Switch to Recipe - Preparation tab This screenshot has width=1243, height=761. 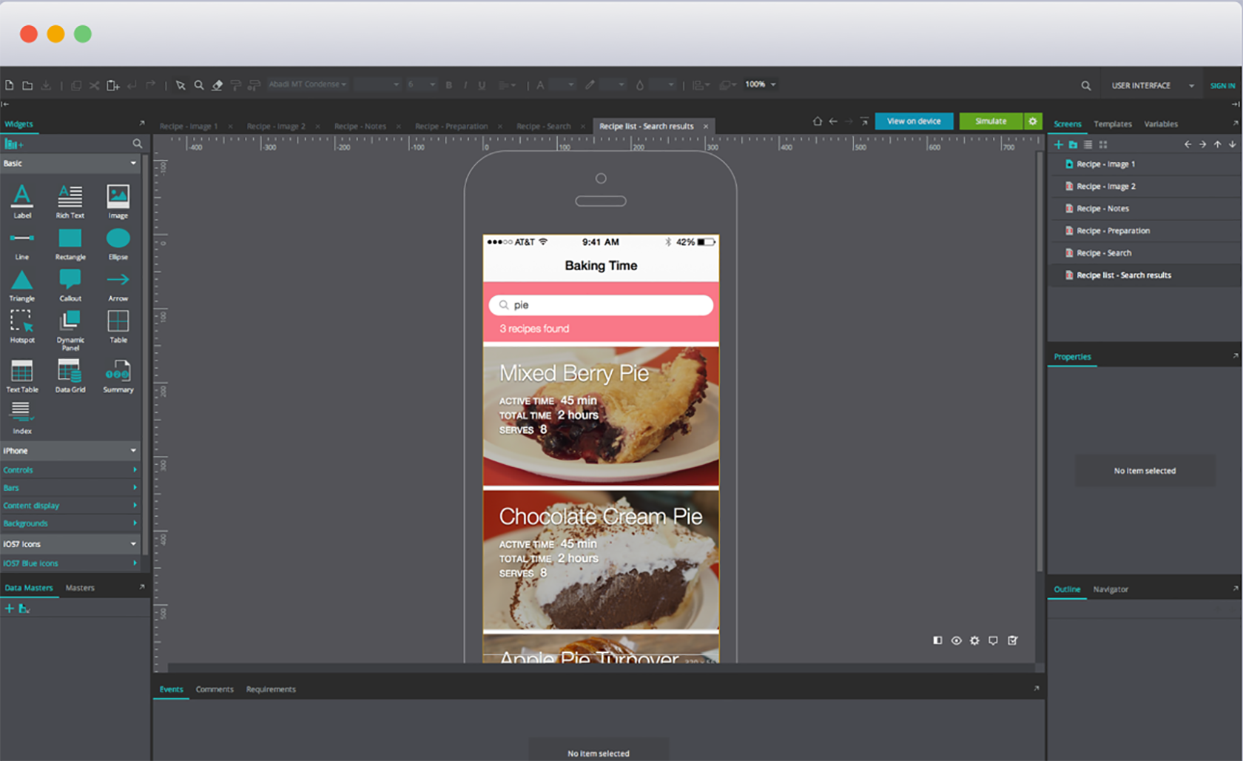(x=451, y=127)
